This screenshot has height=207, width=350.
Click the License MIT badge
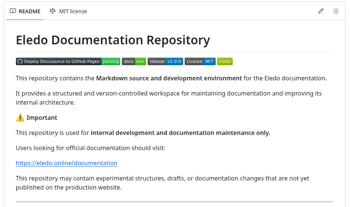tap(200, 61)
